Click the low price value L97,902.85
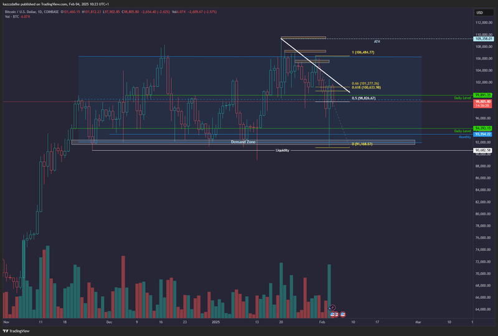The image size is (498, 336). (111, 12)
